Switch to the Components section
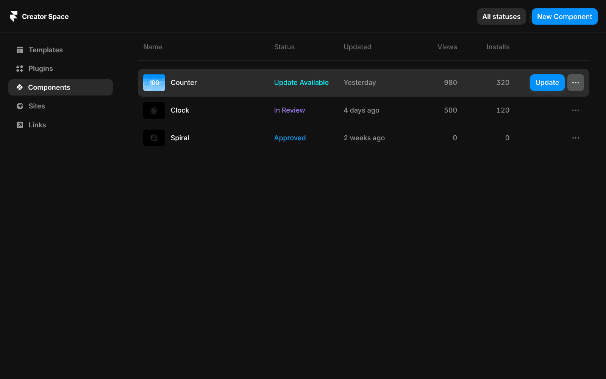Screen dimensions: 606x379 coord(48,87)
